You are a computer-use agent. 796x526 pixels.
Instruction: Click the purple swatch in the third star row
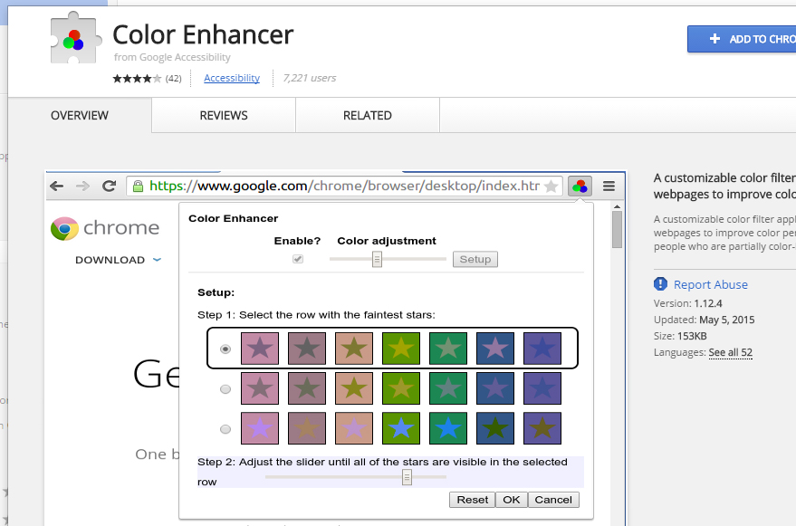click(x=542, y=428)
